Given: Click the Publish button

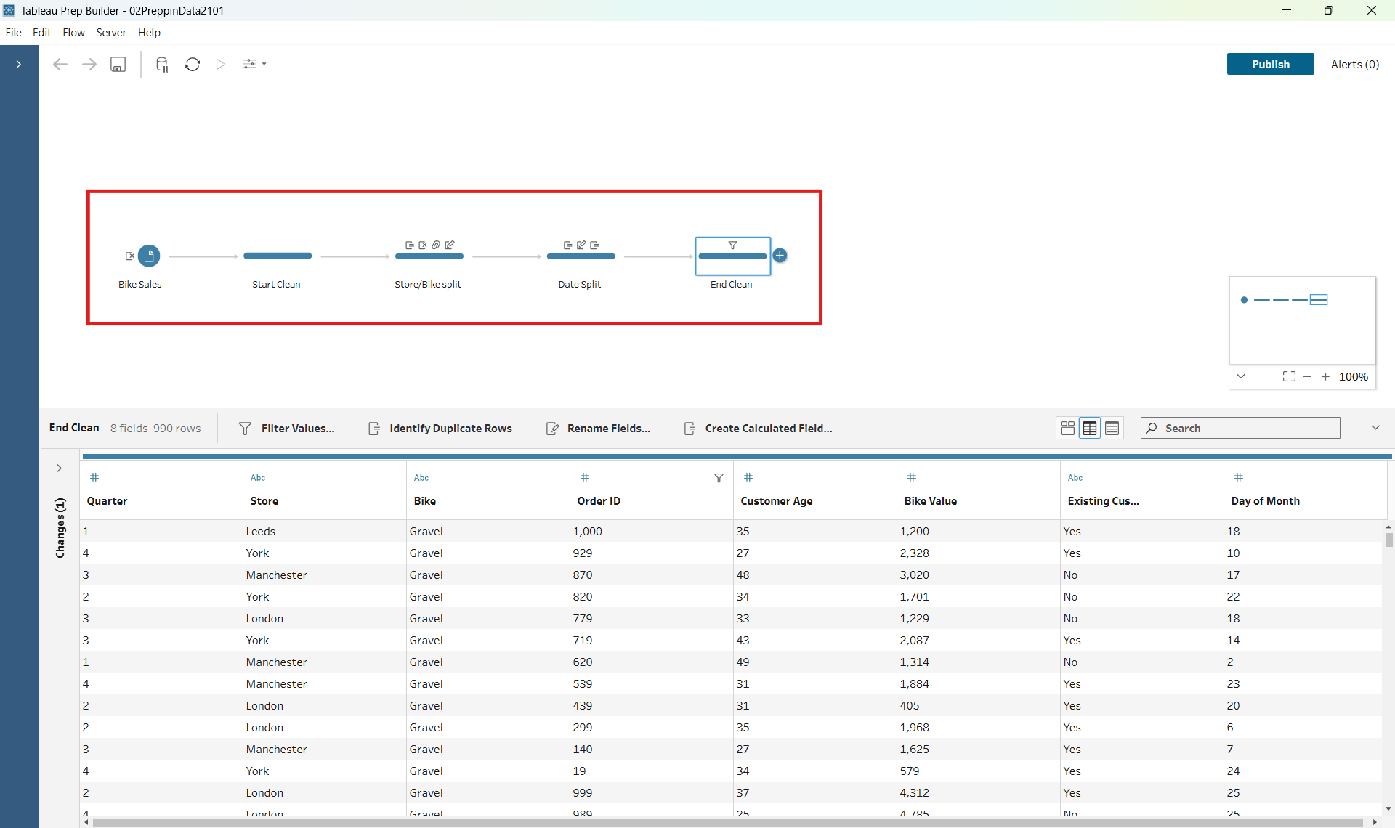Looking at the screenshot, I should pyautogui.click(x=1270, y=65).
